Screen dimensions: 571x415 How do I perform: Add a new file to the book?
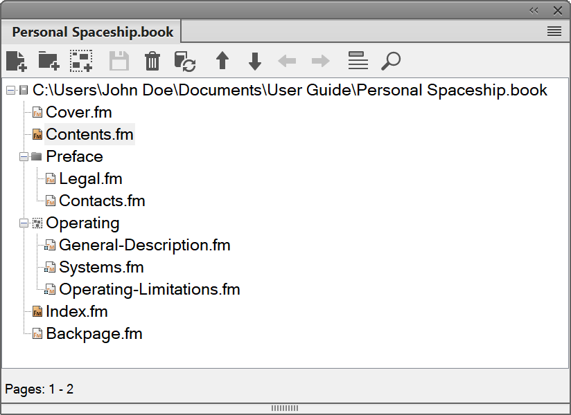pyautogui.click(x=16, y=61)
